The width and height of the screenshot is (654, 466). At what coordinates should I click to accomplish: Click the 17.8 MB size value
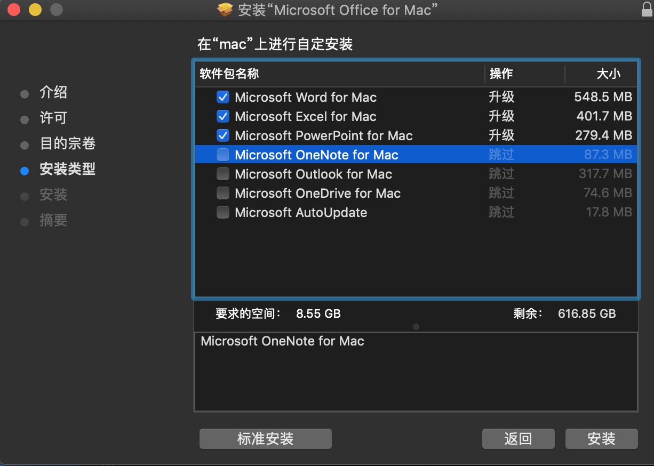[x=609, y=212]
